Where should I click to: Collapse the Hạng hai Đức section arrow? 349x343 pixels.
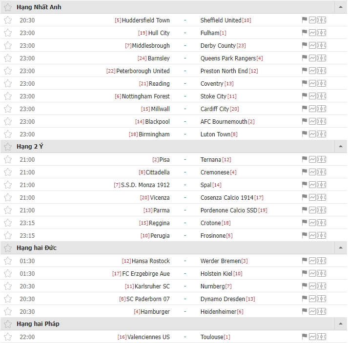[340, 248]
